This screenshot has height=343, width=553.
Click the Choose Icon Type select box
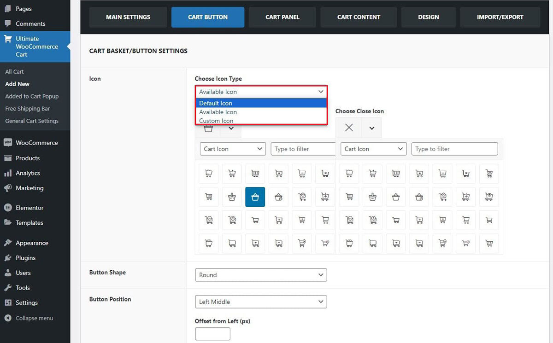click(x=261, y=92)
